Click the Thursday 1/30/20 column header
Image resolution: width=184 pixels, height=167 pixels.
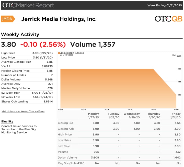(x=154, y=116)
